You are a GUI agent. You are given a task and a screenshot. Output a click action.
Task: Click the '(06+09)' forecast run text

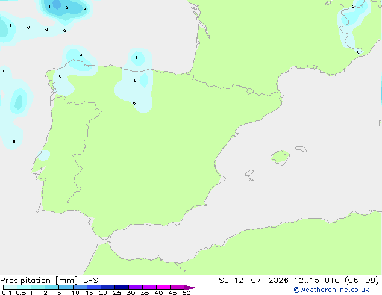pos(362,281)
